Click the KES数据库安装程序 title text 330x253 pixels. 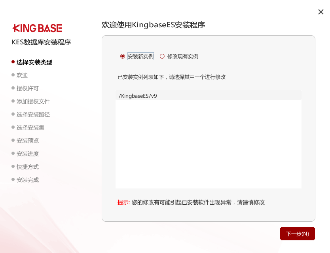tap(41, 42)
